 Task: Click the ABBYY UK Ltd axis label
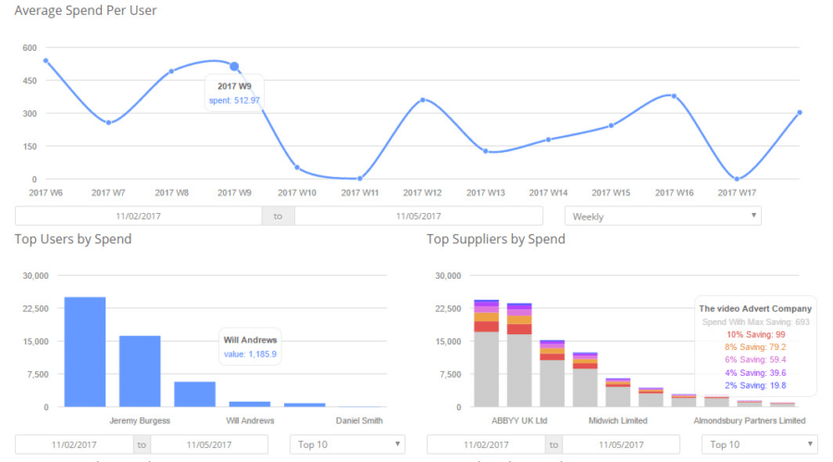[519, 420]
